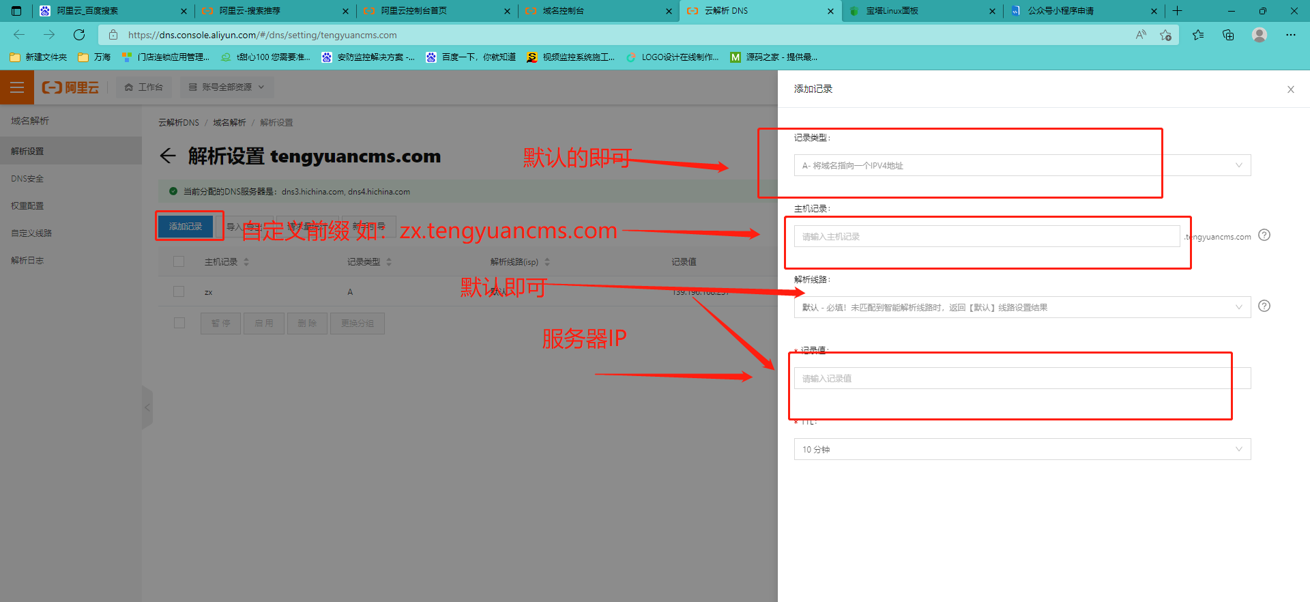This screenshot has height=602, width=1310.
Task: Click the 更换分组 button
Action: pos(358,324)
